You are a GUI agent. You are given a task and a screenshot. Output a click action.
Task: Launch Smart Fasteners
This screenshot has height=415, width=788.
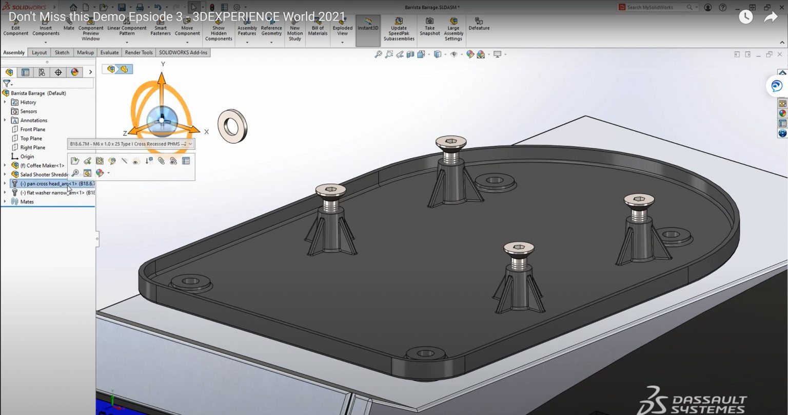point(161,28)
